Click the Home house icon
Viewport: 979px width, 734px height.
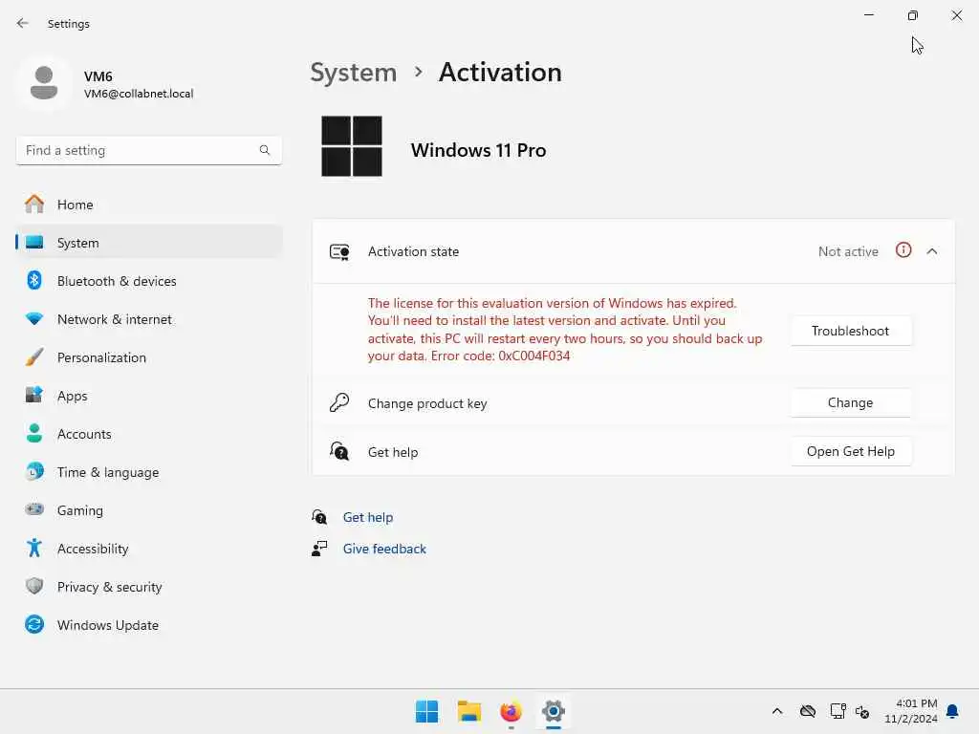pyautogui.click(x=34, y=205)
